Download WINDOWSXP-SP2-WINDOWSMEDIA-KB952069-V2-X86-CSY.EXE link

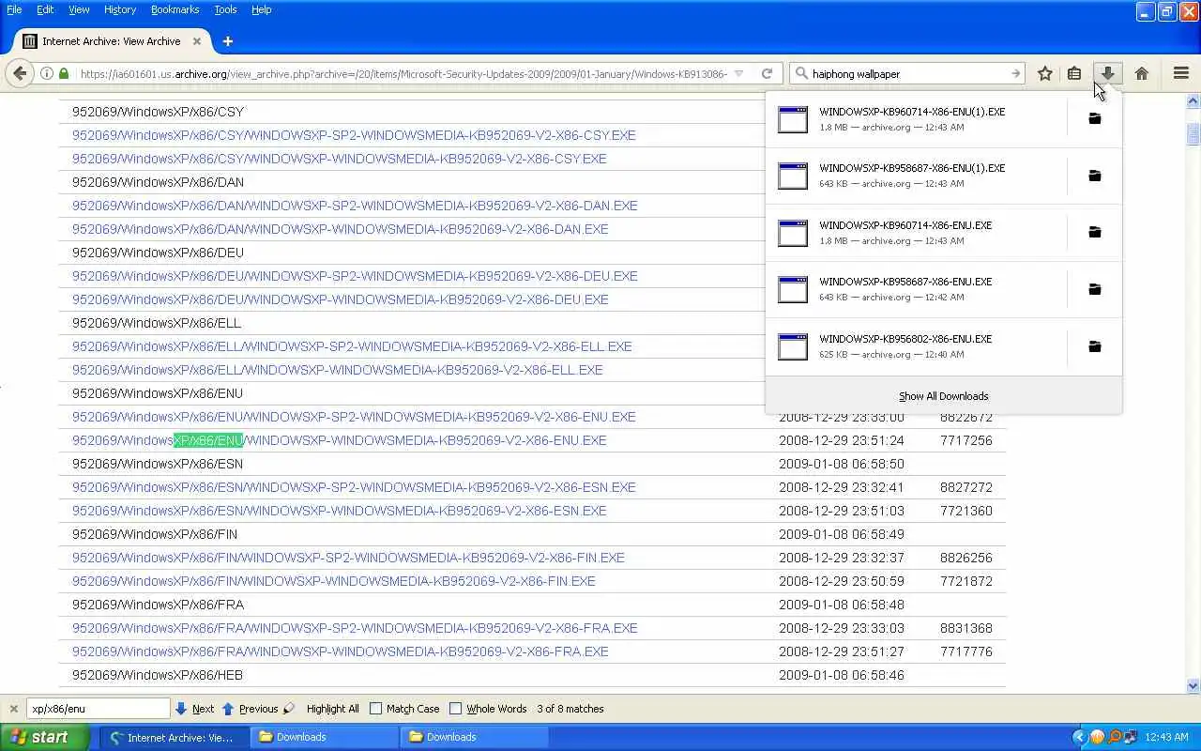click(354, 135)
